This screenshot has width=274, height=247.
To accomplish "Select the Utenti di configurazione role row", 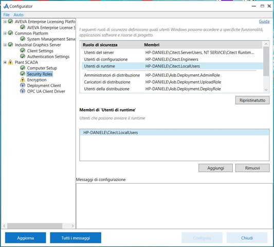I will point(171,59).
